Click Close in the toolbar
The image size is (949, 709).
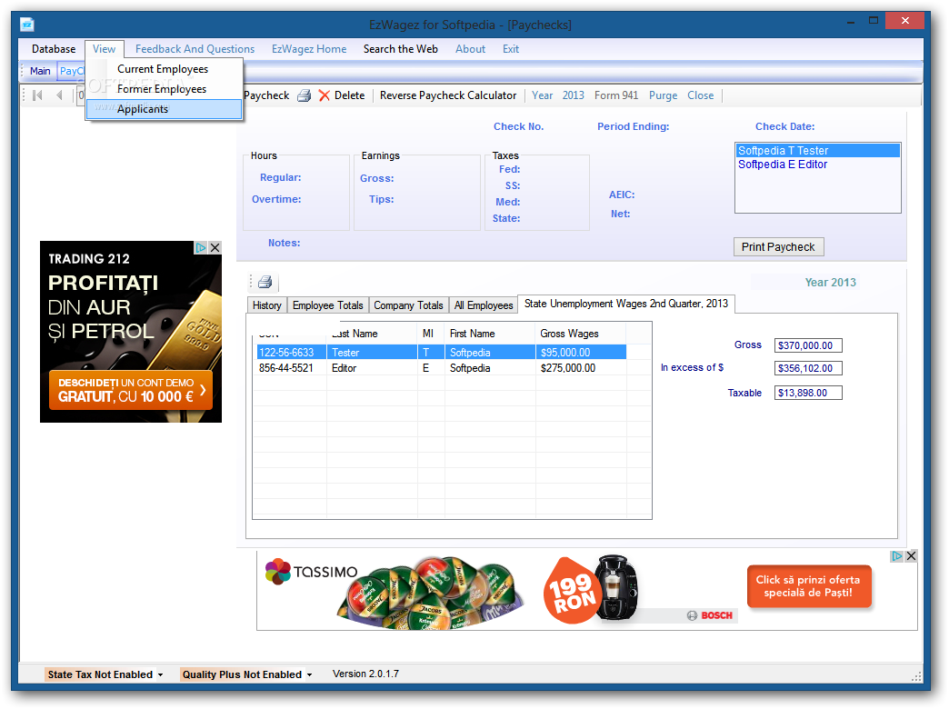point(700,95)
